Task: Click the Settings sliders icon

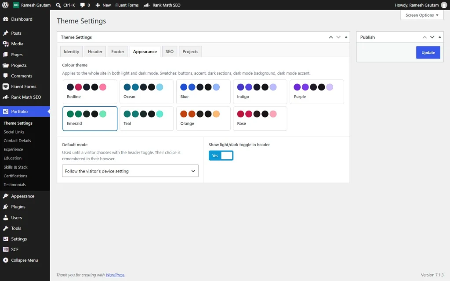Action: [5, 239]
